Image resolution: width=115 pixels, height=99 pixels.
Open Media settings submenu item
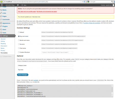[3, 48]
